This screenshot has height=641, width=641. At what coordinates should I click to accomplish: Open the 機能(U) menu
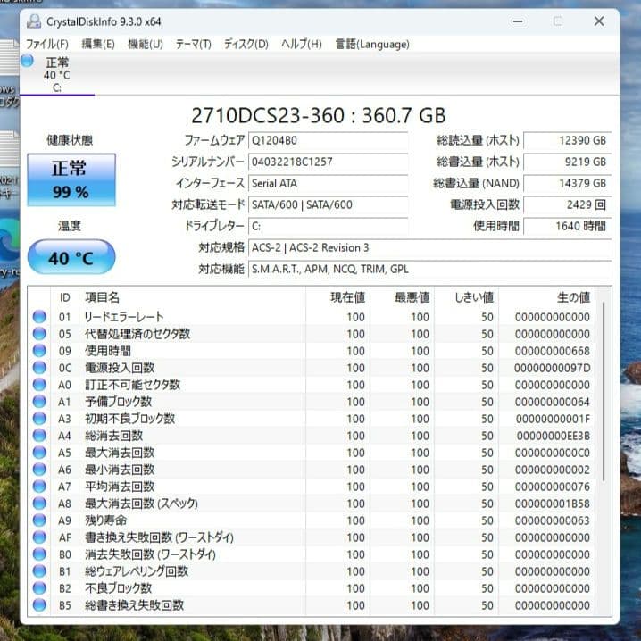pyautogui.click(x=146, y=44)
